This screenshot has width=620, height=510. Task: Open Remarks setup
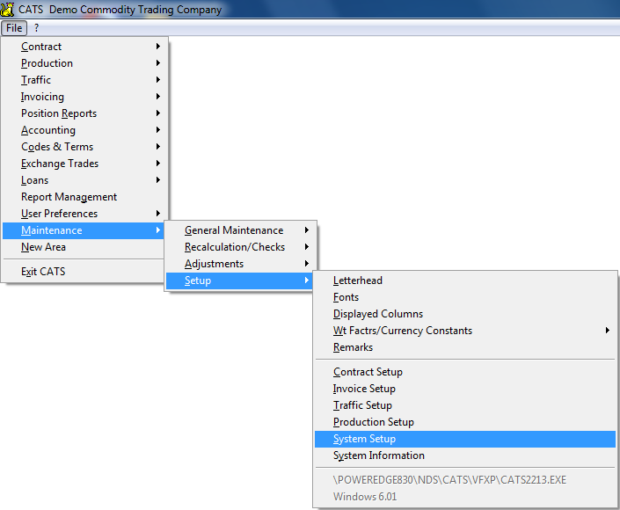465,347
